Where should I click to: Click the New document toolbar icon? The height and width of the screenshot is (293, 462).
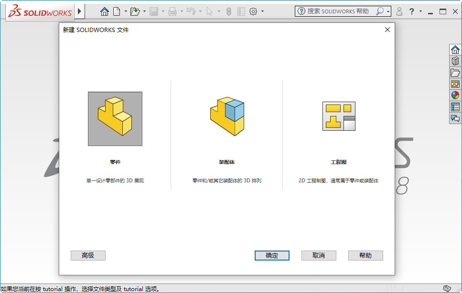tap(117, 11)
